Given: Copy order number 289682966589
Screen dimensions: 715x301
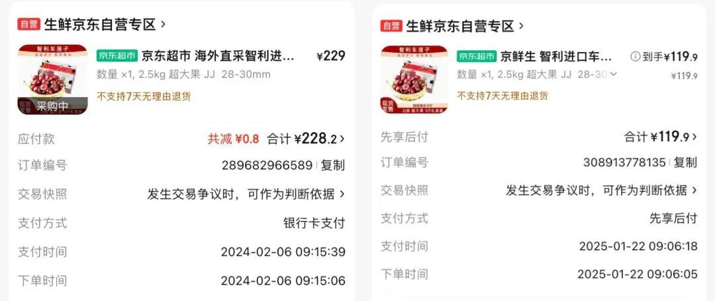Looking at the screenshot, I should click(333, 166).
